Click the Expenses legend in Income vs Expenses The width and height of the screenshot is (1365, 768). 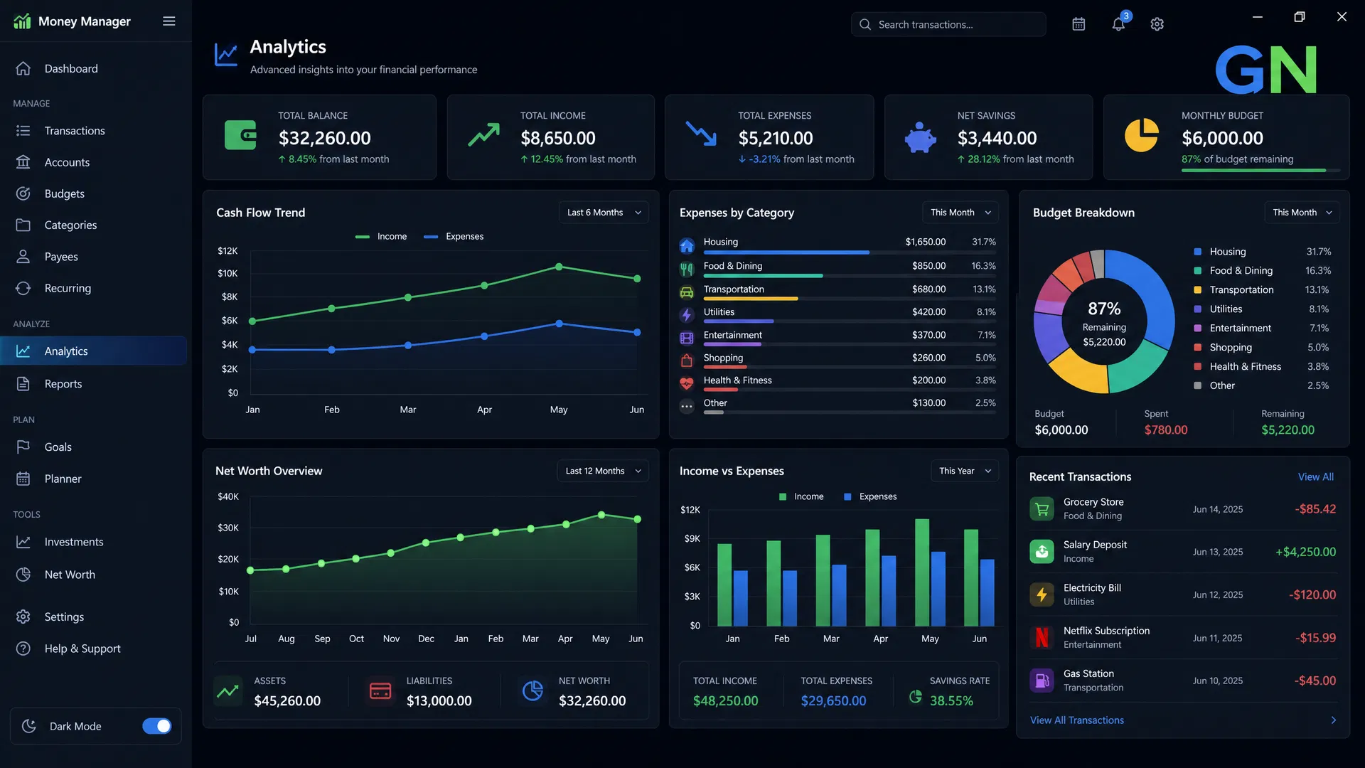[x=870, y=497]
